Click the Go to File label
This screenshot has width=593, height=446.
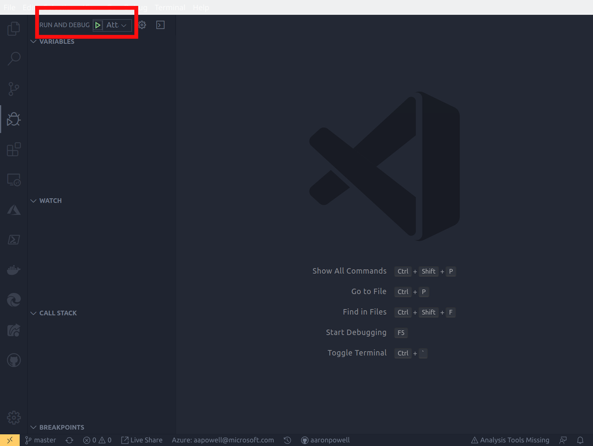pos(369,292)
